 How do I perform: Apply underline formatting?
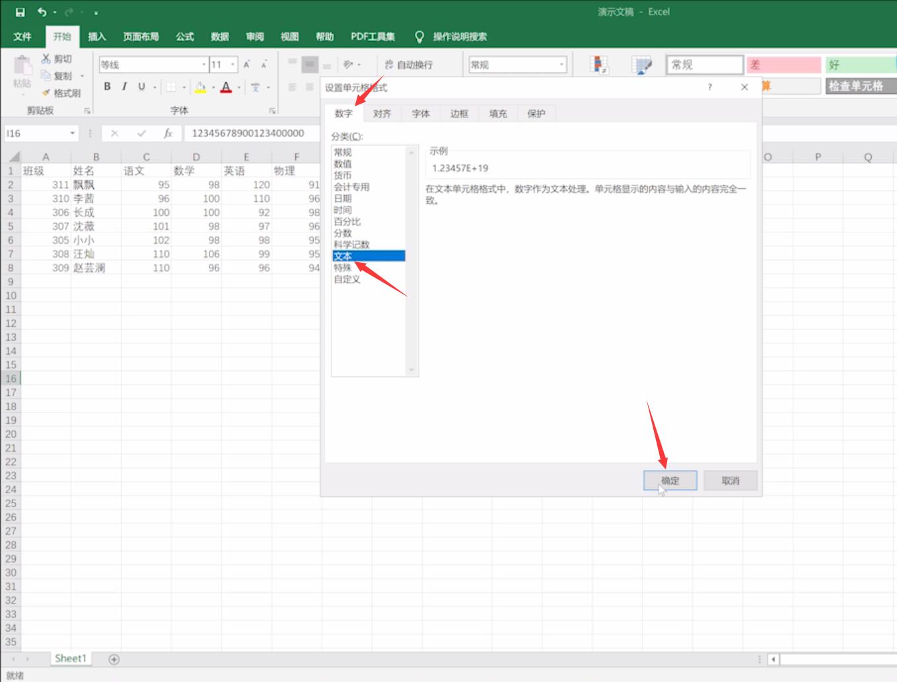141,86
